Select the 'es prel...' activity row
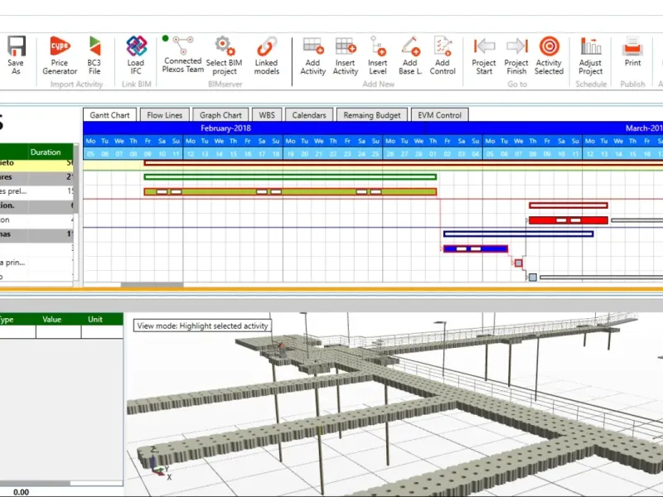 click(36, 191)
